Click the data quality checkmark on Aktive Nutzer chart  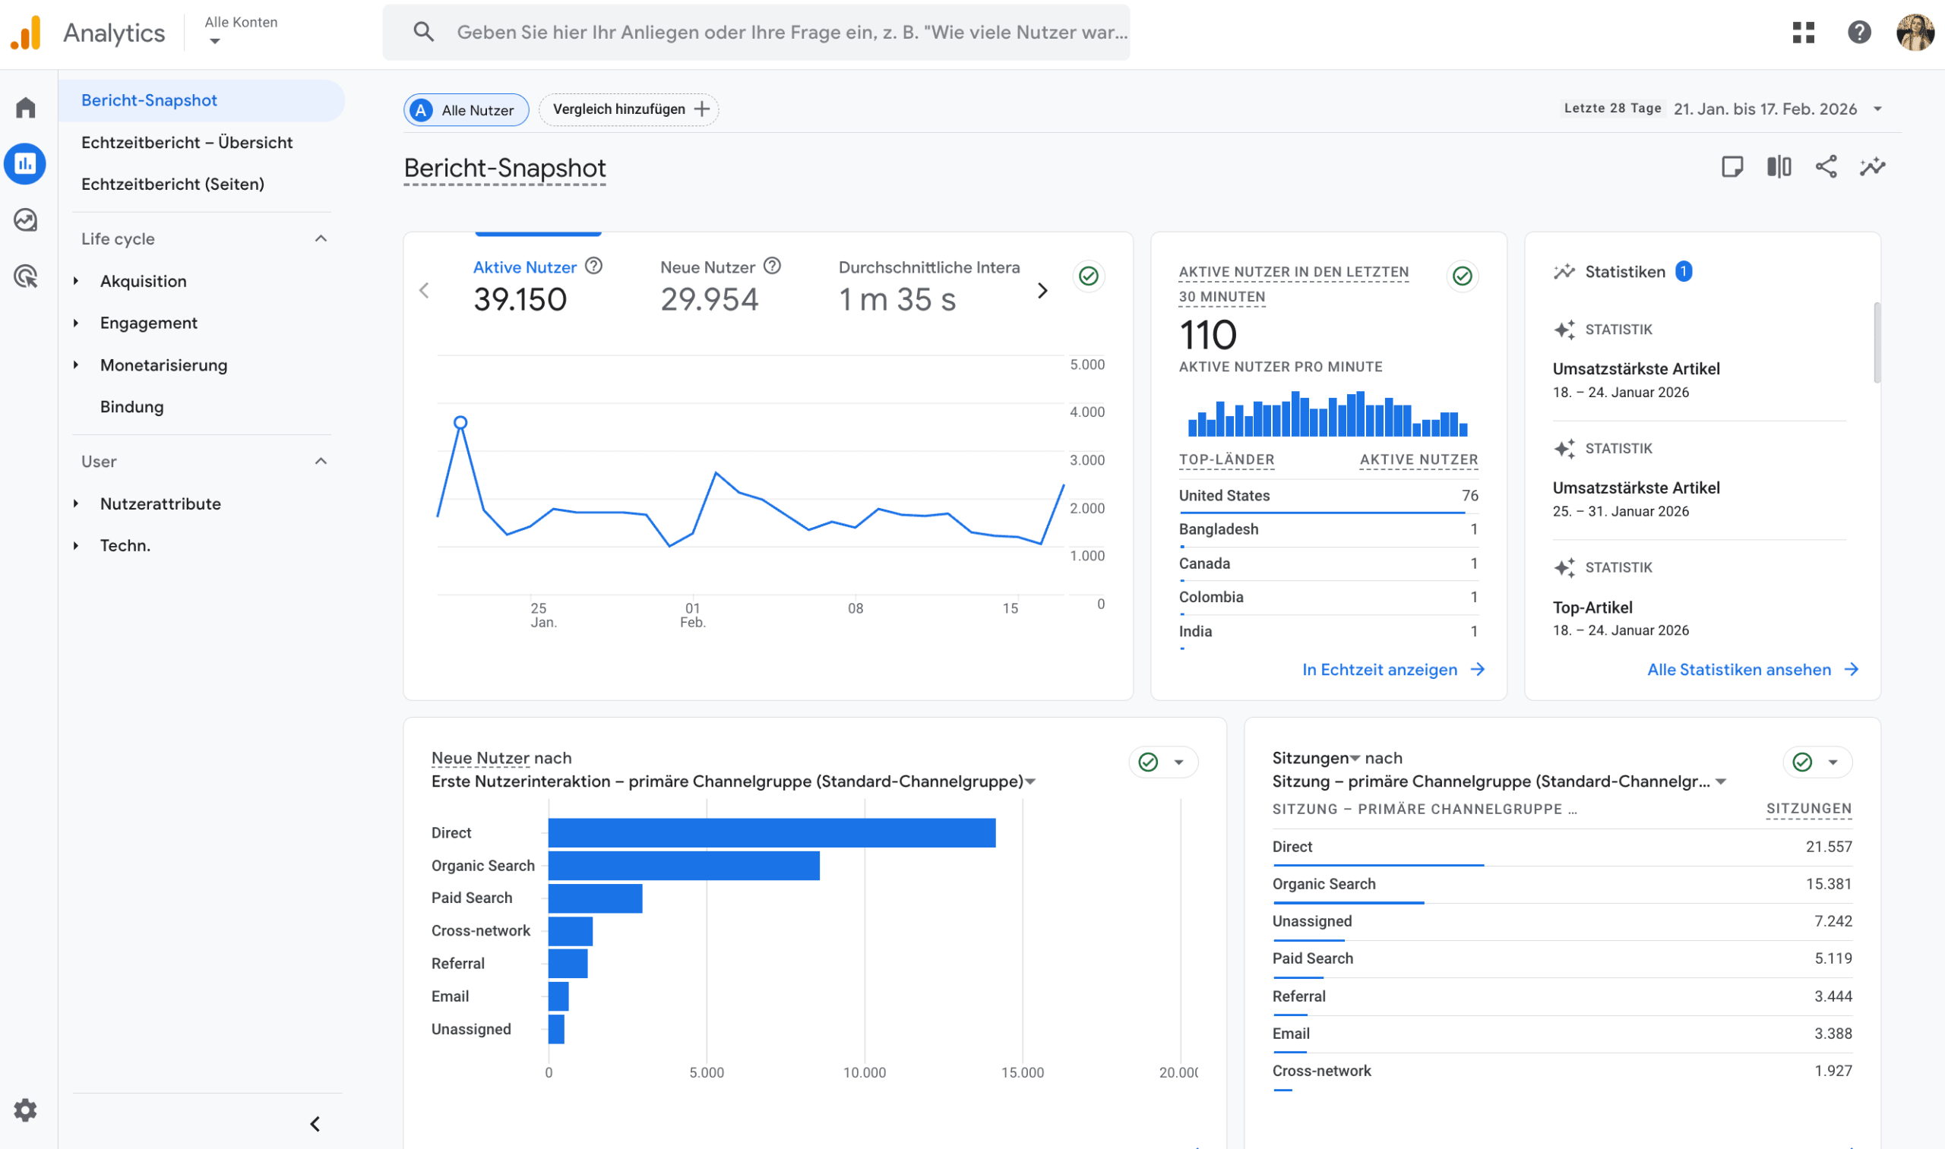[1087, 276]
